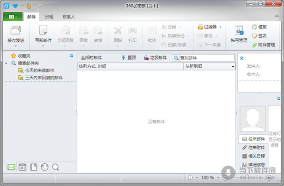Image resolution: width=284 pixels, height=186 pixels.
Task: Open the green application menu button
Action: 13,17
